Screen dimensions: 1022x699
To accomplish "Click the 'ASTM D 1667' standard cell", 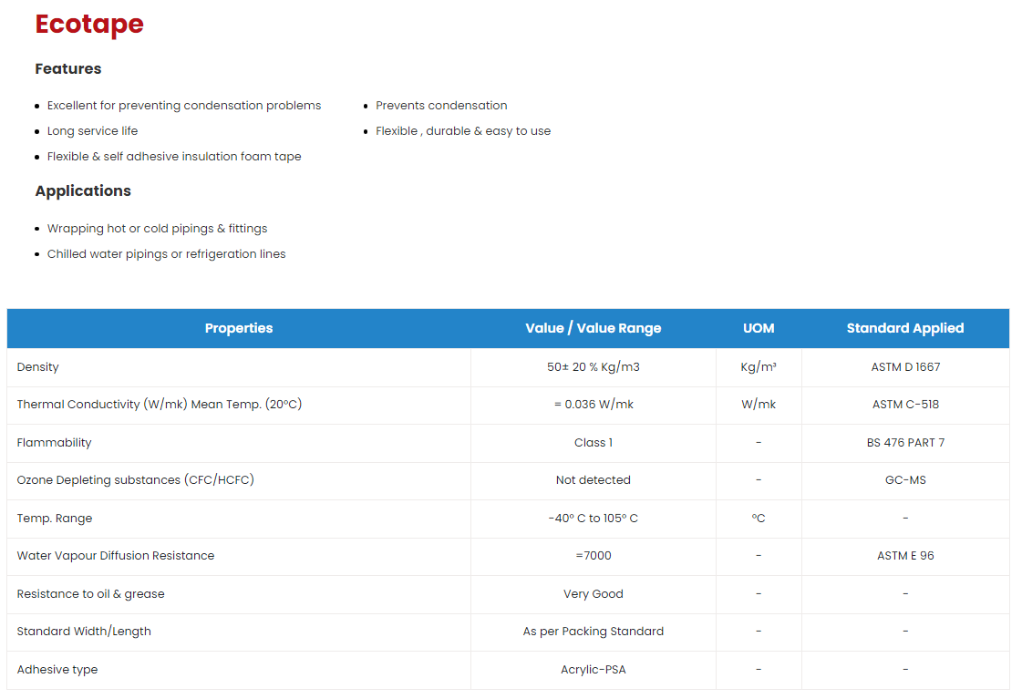I will pyautogui.click(x=905, y=367).
